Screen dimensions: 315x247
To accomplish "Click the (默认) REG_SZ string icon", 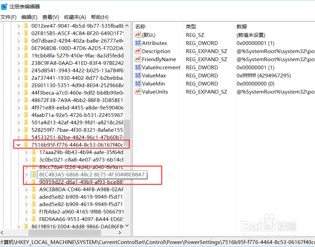I will [138, 35].
